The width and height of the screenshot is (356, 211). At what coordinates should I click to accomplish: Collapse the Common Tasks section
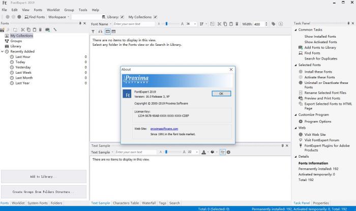pos(295,30)
